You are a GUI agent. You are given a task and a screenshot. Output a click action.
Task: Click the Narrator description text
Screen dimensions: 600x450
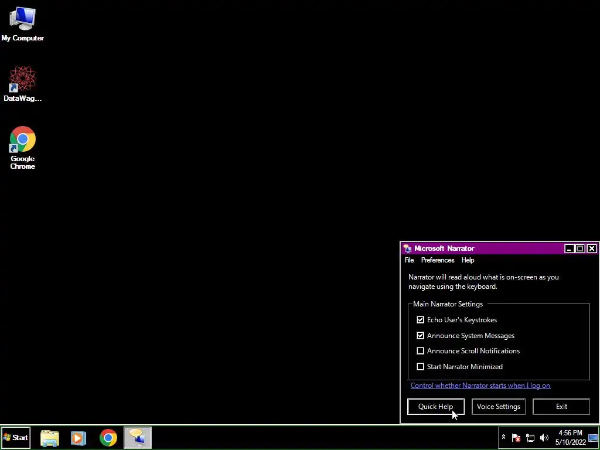coord(483,282)
